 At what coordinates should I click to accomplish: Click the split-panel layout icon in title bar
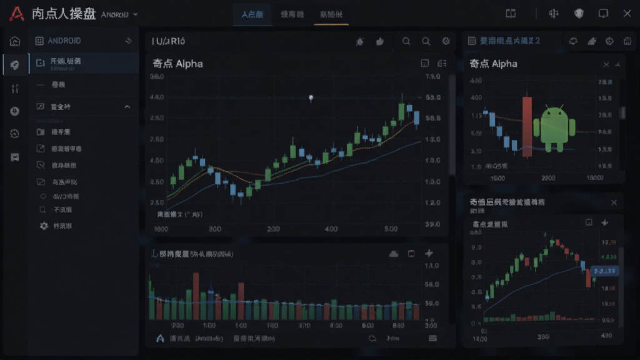511,14
